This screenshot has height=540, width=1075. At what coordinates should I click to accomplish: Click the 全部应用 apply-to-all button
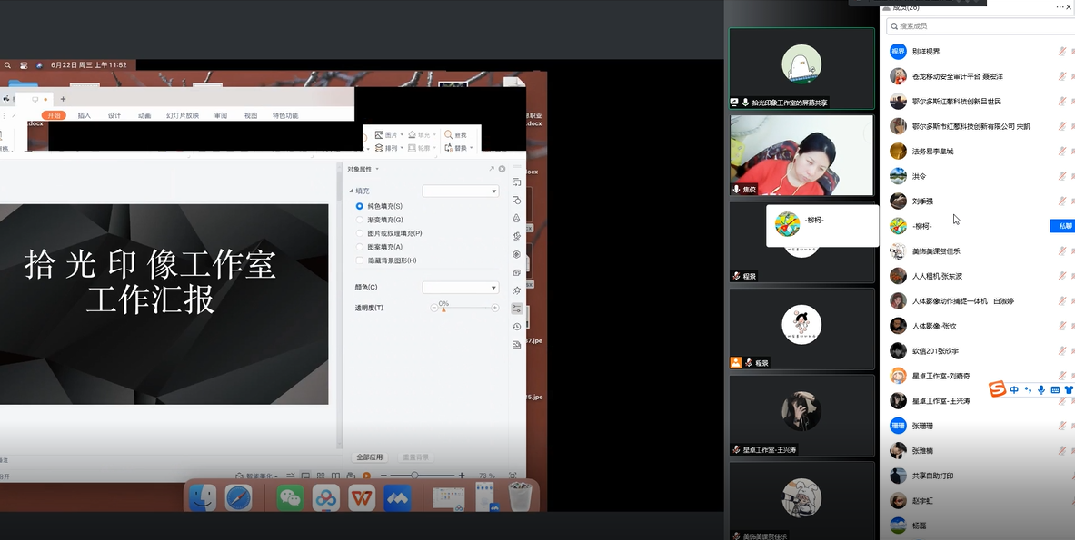370,457
